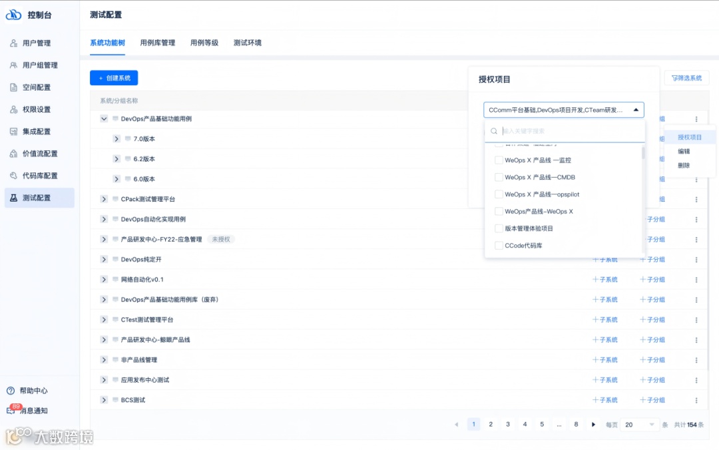Image resolution: width=719 pixels, height=450 pixels.
Task: Check WeOps产品线–WeOps X option
Action: [499, 212]
